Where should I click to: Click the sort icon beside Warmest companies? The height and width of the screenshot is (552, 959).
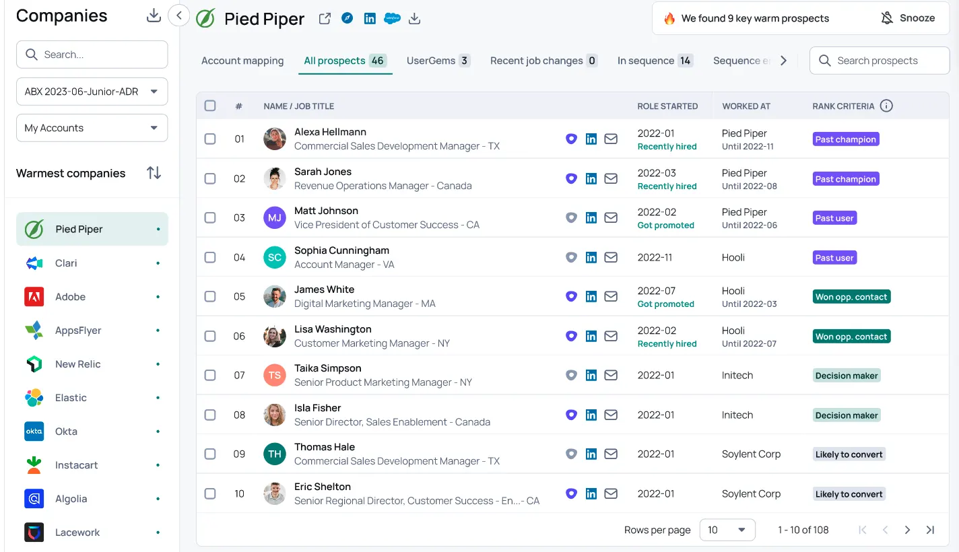[154, 173]
